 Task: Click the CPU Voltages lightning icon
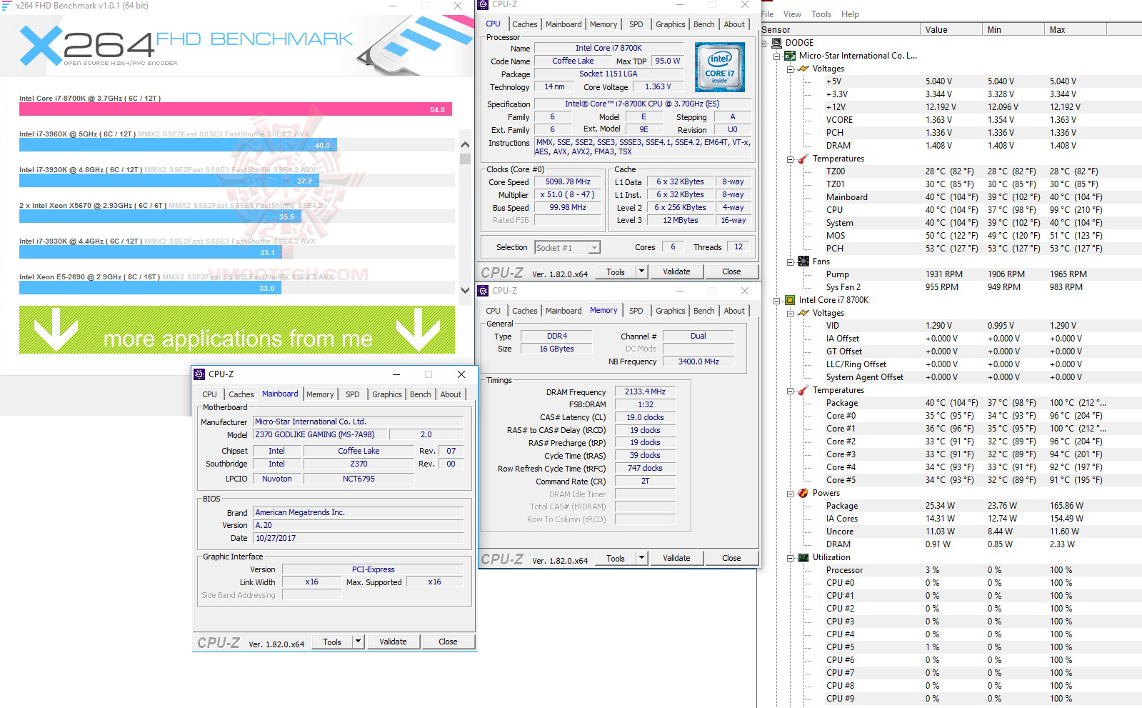[803, 313]
